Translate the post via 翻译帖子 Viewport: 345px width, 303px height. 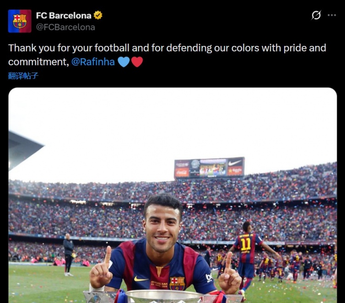click(x=23, y=76)
